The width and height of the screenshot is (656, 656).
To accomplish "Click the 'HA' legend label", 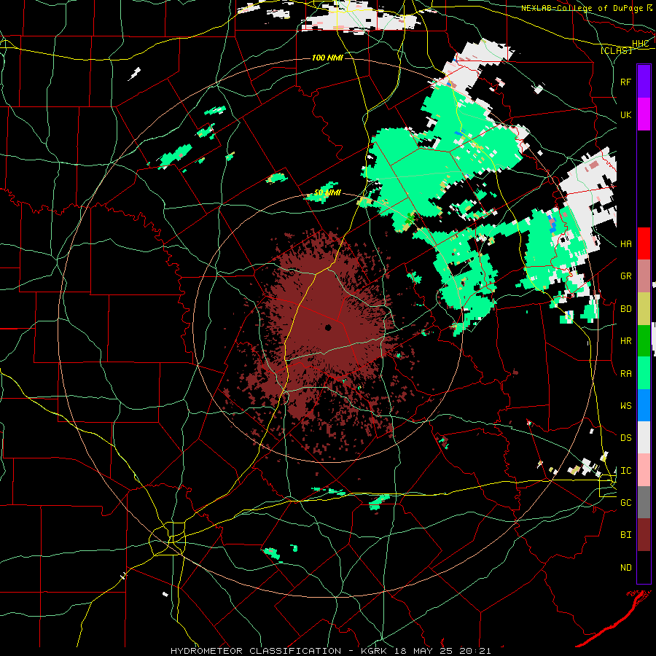I will coord(625,243).
